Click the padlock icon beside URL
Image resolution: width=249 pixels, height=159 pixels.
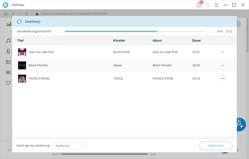[37, 14]
